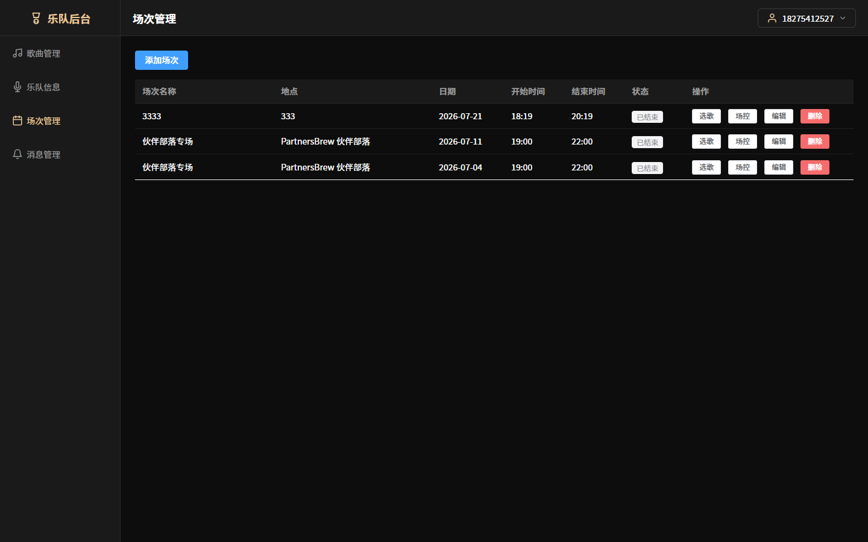Click the 日期 column header
The height and width of the screenshot is (542, 868).
pos(447,92)
